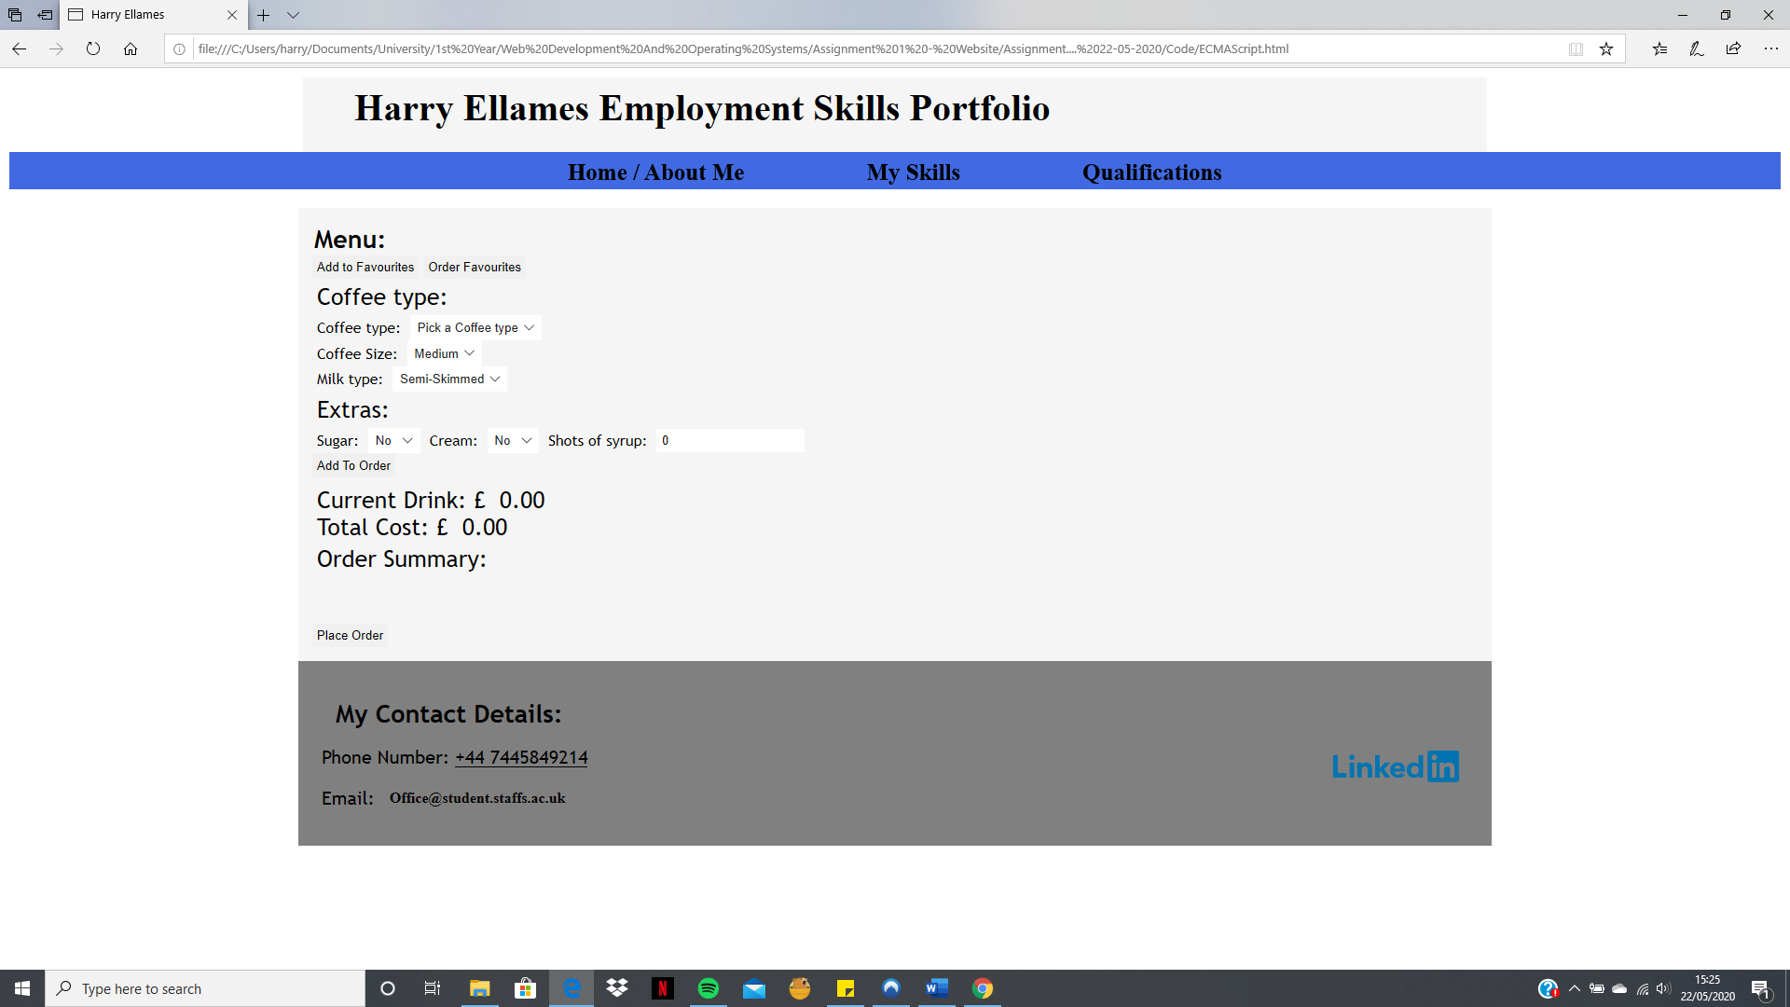
Task: Expand the Coffee Size selector showing Medium
Action: coord(444,353)
